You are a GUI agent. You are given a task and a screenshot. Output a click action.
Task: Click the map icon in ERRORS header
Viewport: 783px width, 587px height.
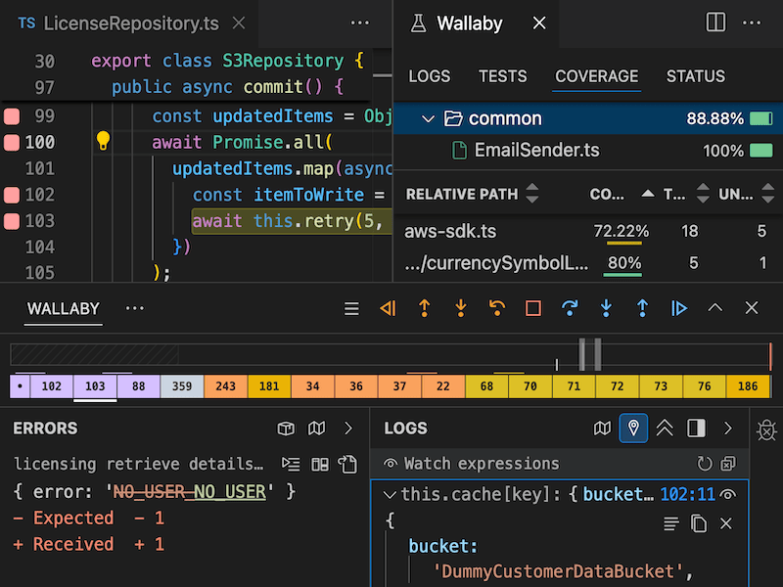tap(316, 429)
